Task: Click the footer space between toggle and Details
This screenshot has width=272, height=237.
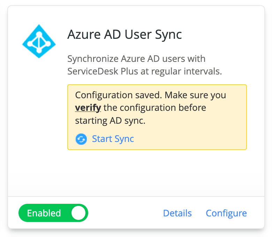Action: point(126,213)
